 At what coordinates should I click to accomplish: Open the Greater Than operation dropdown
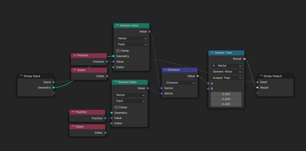pyautogui.click(x=226, y=78)
